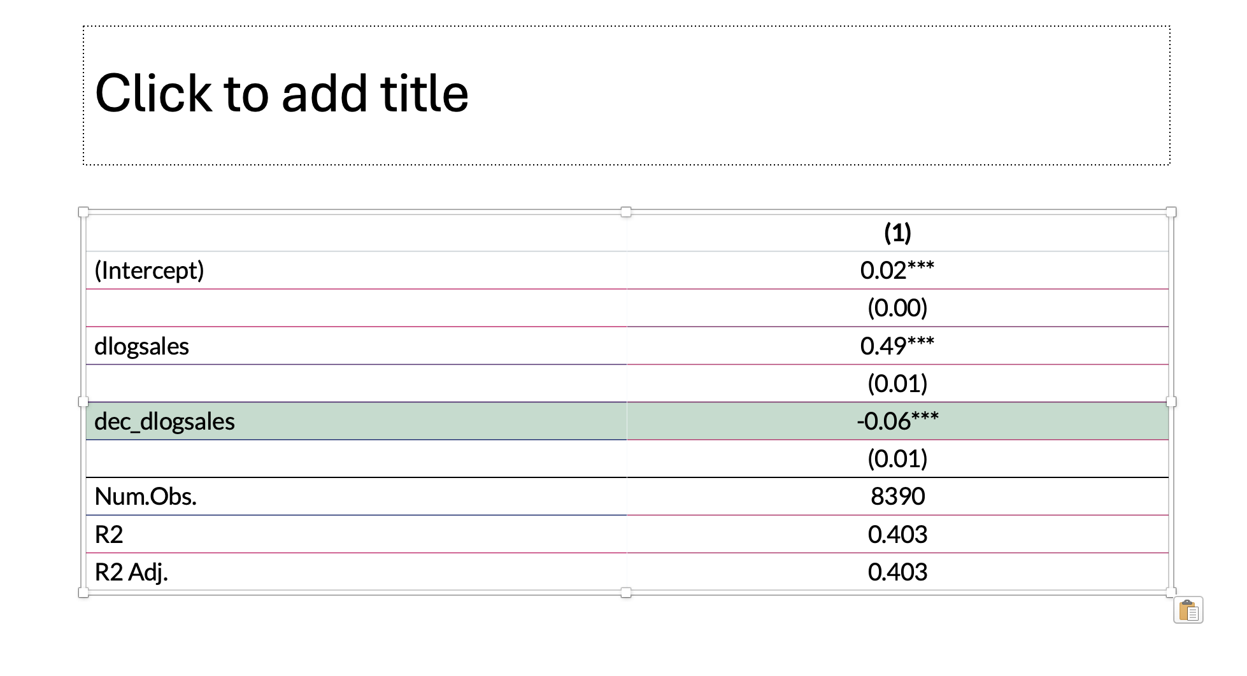This screenshot has width=1247, height=676.
Task: Click the -0.06*** value cell
Action: tap(897, 421)
